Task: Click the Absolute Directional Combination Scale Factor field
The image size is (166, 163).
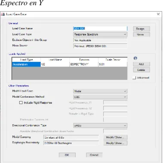Action: 115,131
